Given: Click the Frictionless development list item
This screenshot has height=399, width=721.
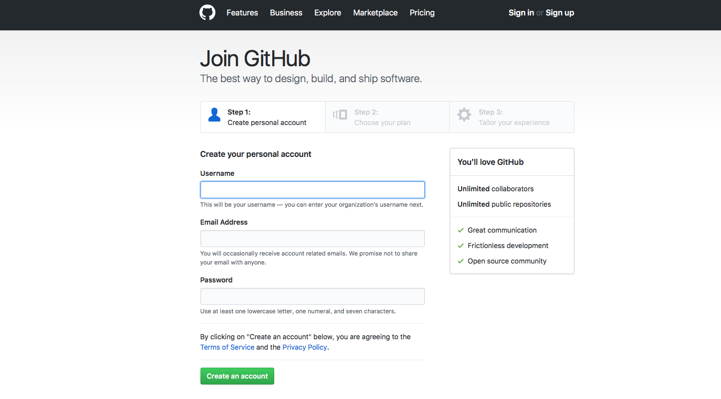Looking at the screenshot, I should click(508, 246).
